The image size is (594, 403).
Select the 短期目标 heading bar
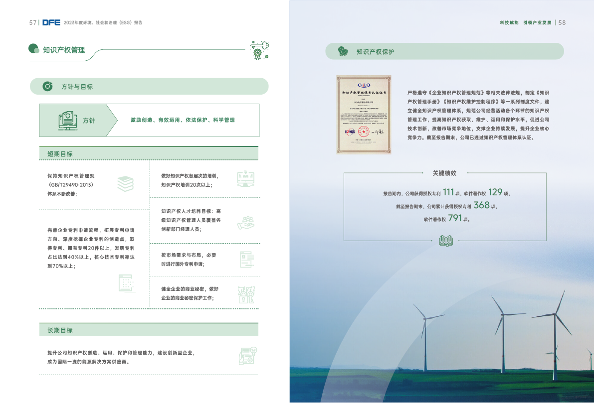tap(149, 153)
